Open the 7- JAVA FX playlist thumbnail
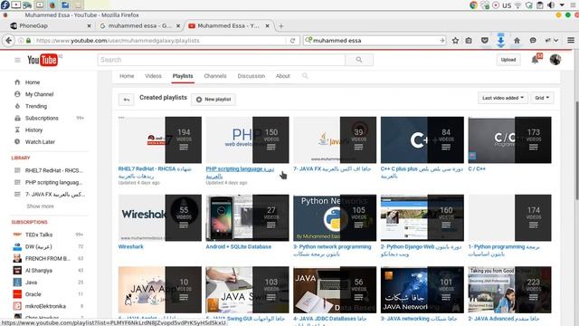This screenshot has height=326, width=579. click(335, 139)
